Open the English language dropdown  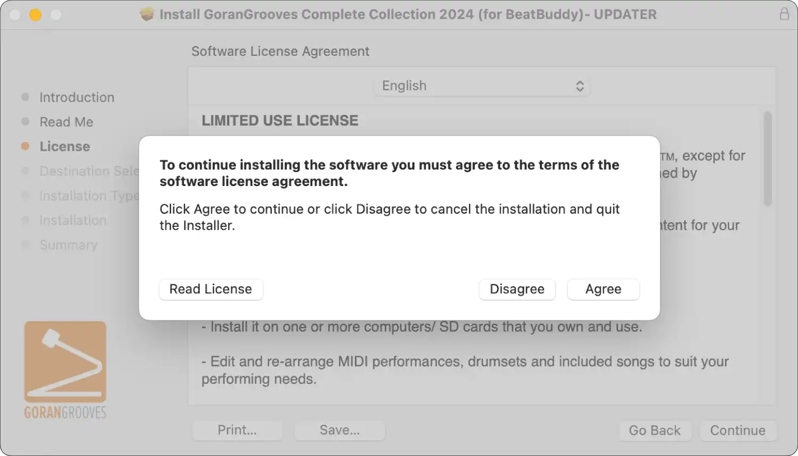click(x=482, y=86)
